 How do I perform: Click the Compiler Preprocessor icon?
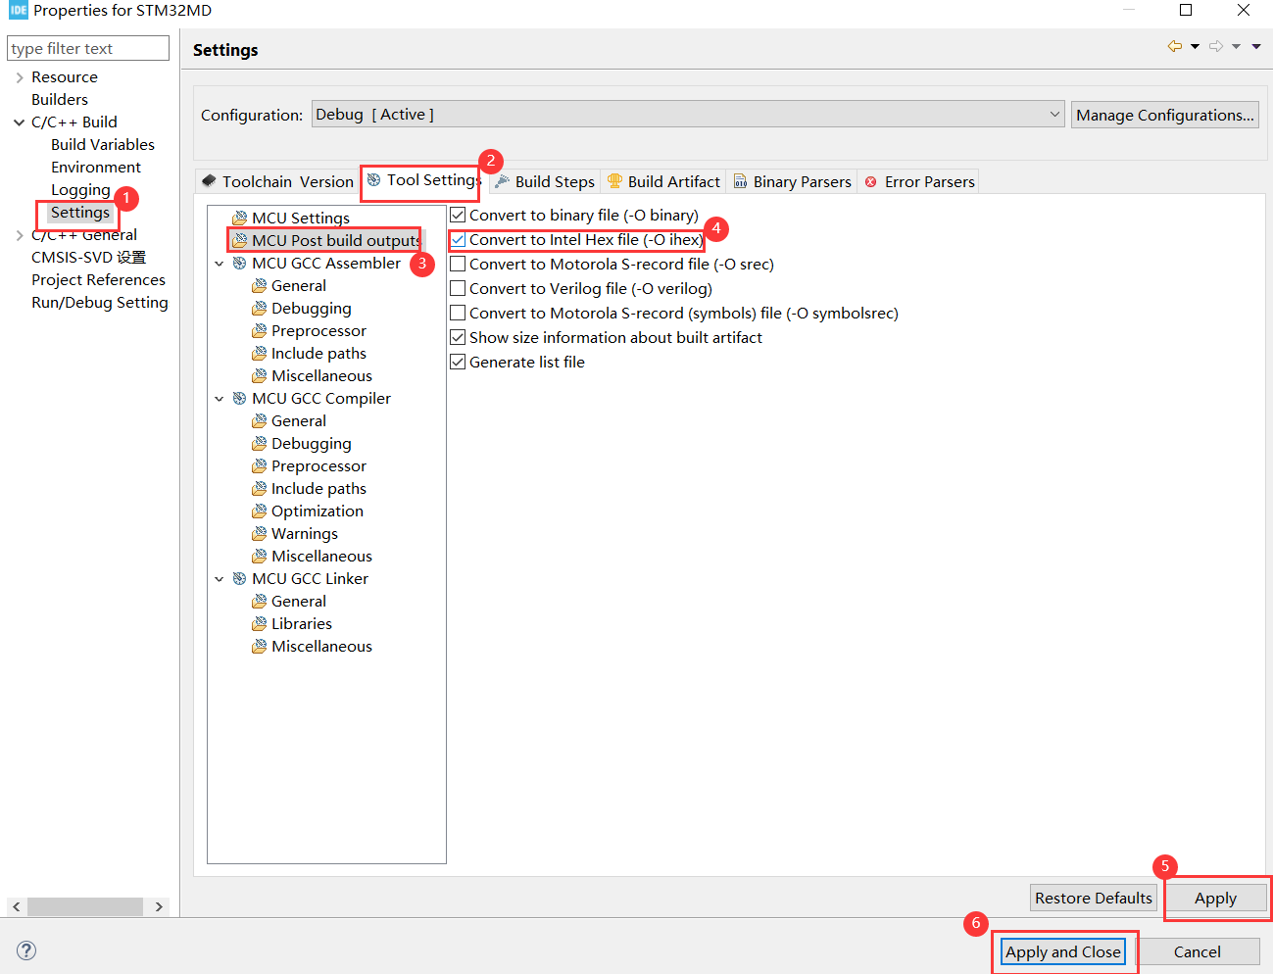(259, 465)
